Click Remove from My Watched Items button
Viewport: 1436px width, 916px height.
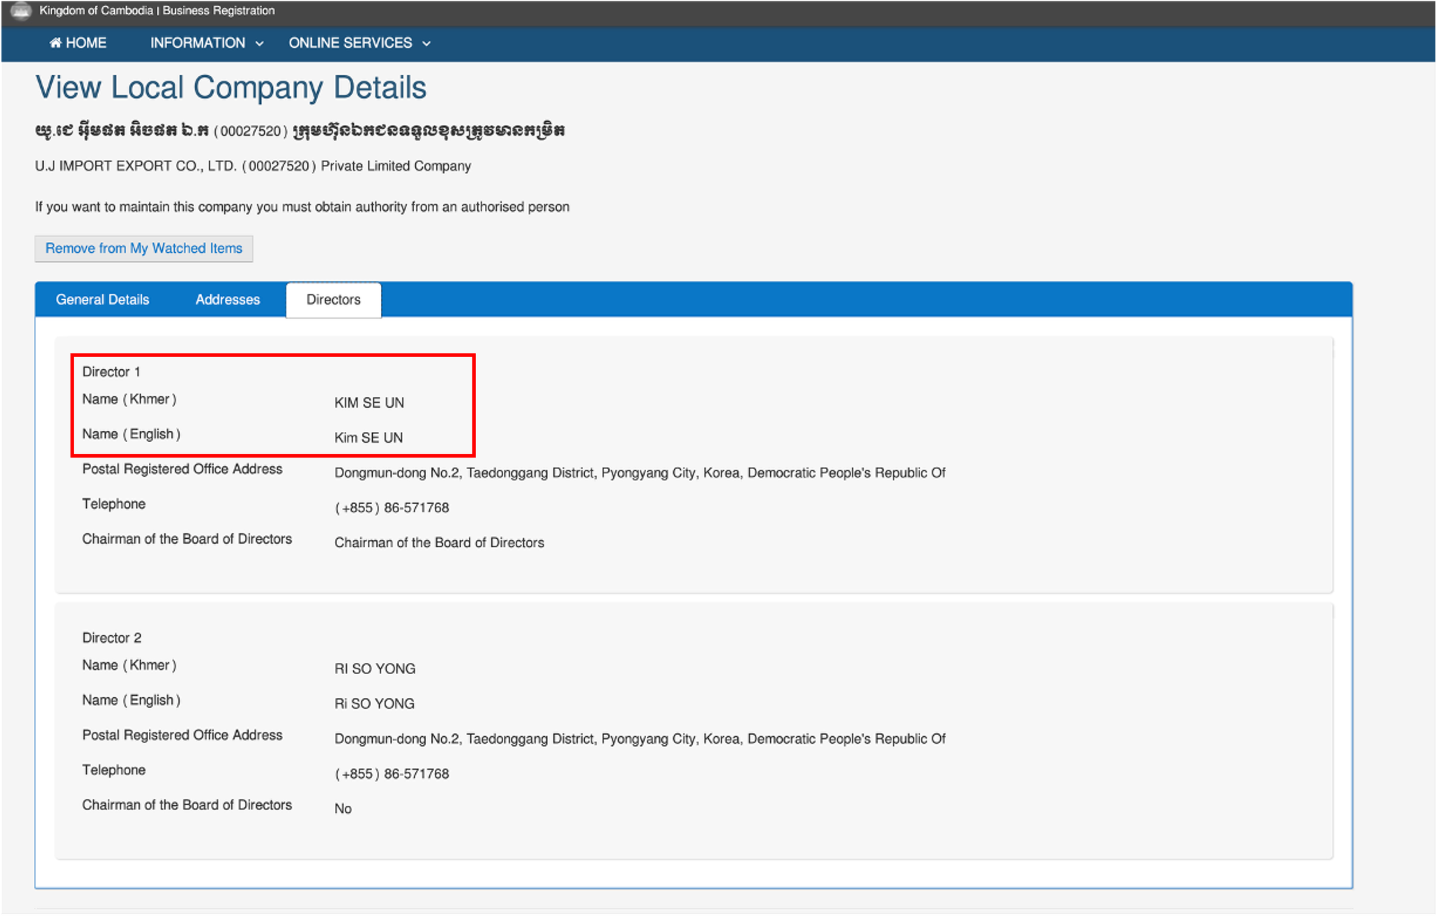point(144,248)
